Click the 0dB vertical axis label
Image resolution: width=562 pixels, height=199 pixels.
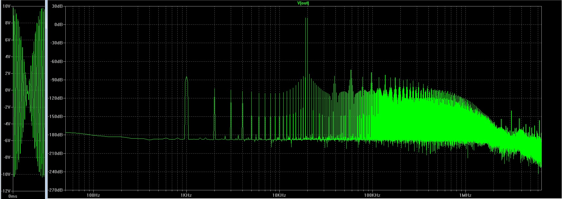(58, 25)
